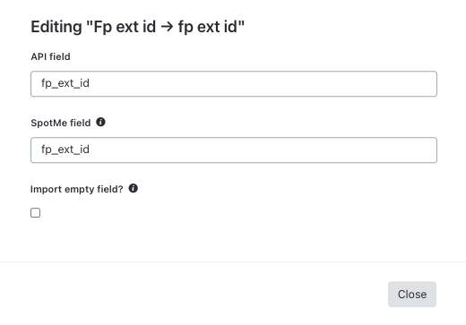Focus the SpotMe field text input
The image size is (466, 325).
[234, 150]
